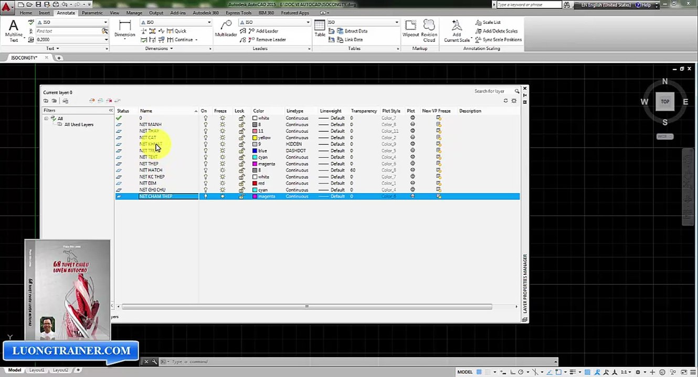698x377 pixels.
Task: Change the yellow color swatch of NET CAT
Action: tap(255, 138)
